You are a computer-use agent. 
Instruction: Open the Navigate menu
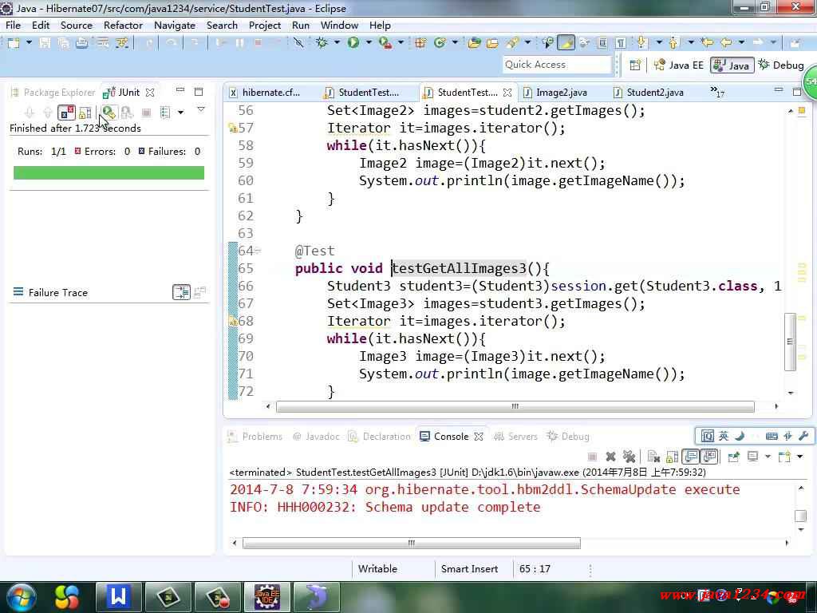point(175,25)
